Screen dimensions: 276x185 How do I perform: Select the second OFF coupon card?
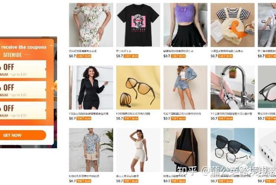[23, 90]
